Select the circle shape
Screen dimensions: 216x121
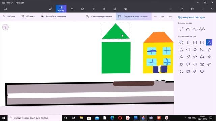pos(181,43)
